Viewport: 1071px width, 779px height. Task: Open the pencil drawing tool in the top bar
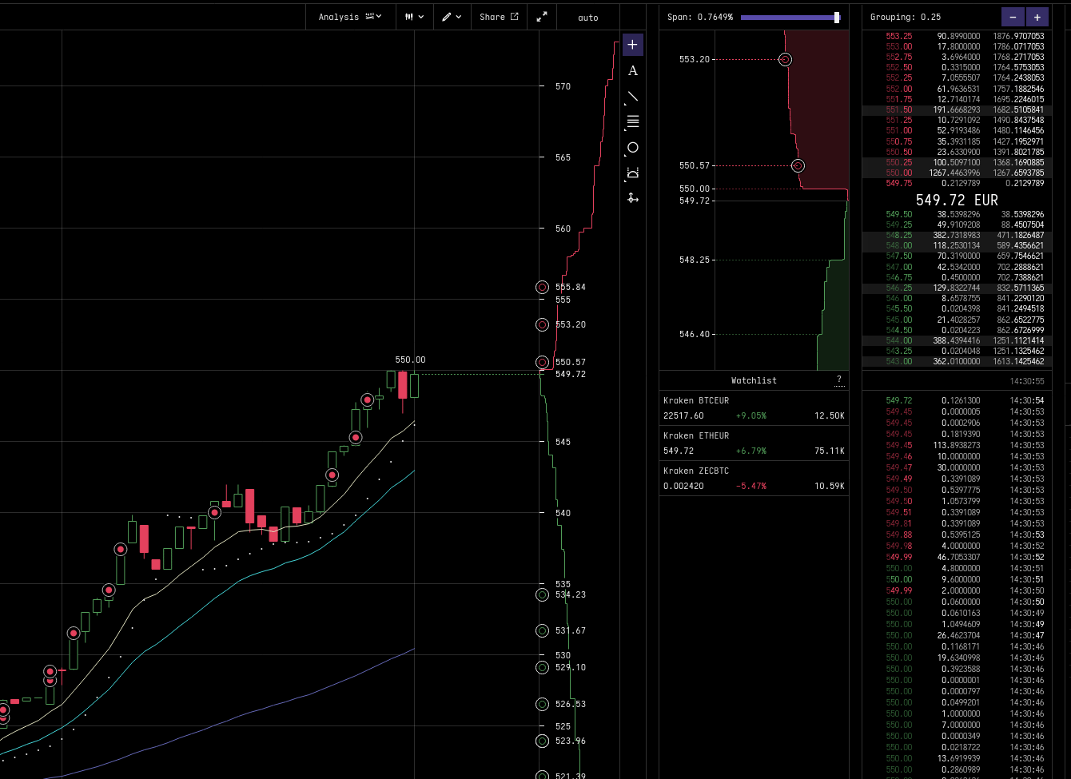coord(447,17)
